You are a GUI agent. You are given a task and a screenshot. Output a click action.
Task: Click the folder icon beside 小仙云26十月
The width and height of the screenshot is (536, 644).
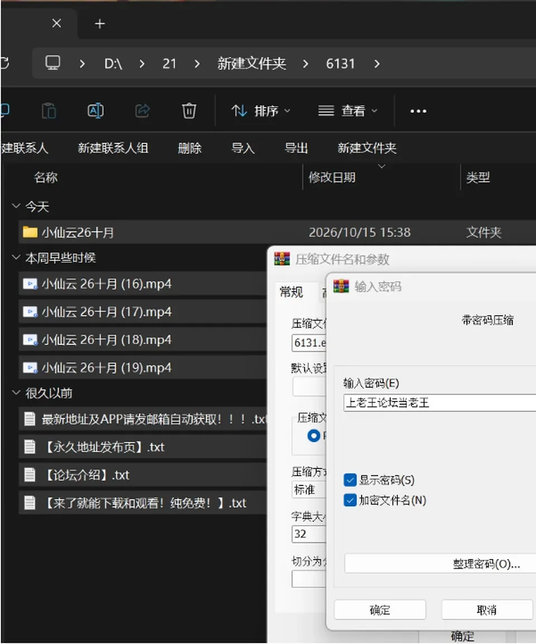[30, 232]
